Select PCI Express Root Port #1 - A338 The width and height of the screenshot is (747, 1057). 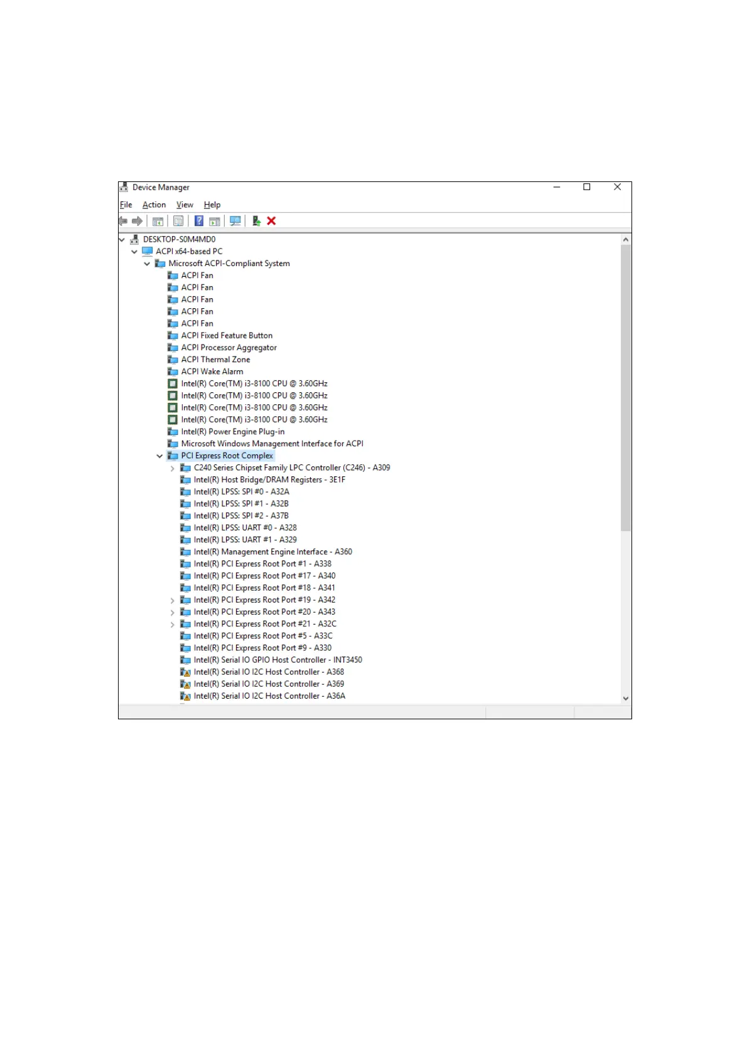point(262,564)
